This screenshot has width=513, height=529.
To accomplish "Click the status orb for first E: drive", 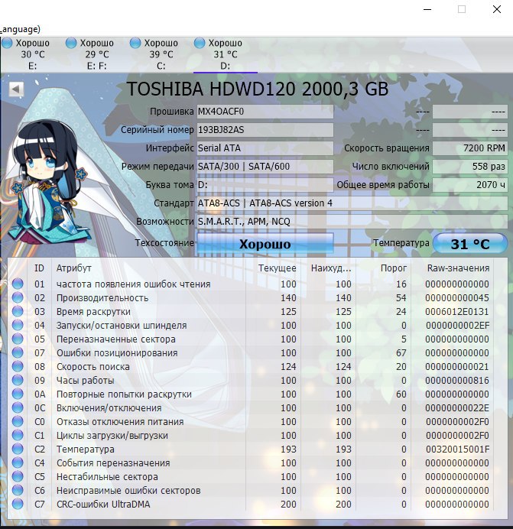I will [x=7, y=43].
